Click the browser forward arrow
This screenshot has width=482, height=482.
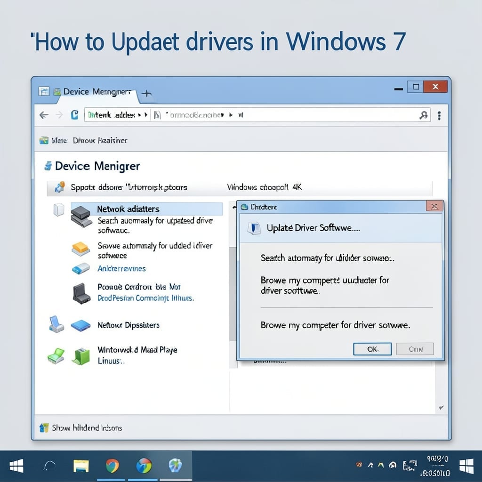(x=59, y=115)
